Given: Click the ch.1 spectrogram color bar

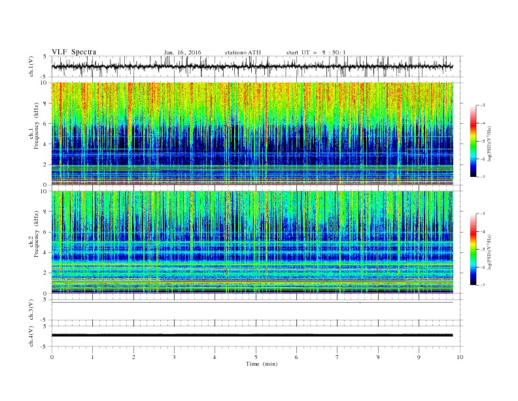Looking at the screenshot, I should point(474,142).
